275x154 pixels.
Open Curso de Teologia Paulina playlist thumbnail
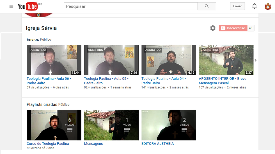click(54, 125)
